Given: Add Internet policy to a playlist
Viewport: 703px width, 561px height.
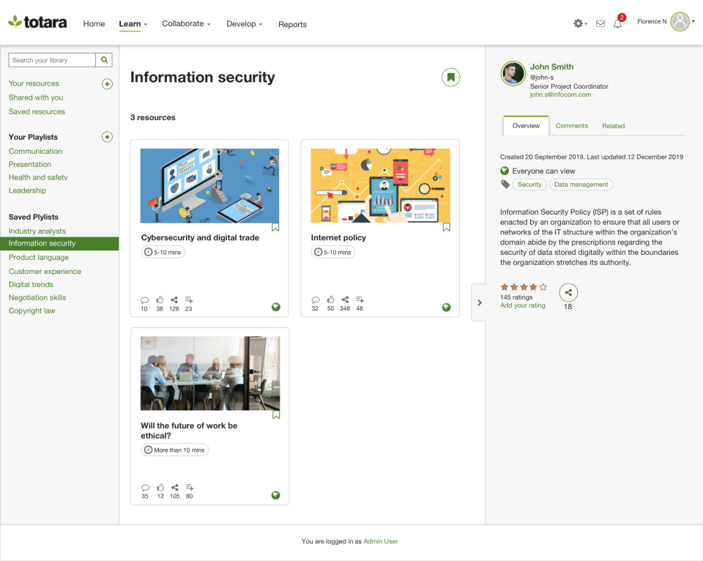Looking at the screenshot, I should pos(360,300).
